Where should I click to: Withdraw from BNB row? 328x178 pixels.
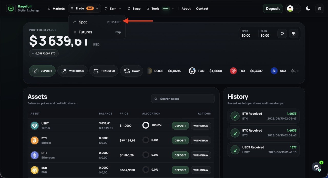(201, 170)
